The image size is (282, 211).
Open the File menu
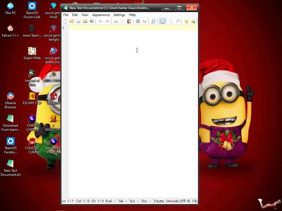pyautogui.click(x=66, y=15)
